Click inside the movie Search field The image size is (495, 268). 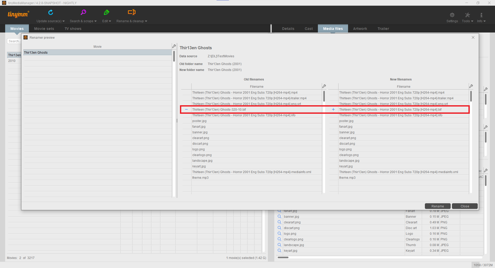[14, 41]
